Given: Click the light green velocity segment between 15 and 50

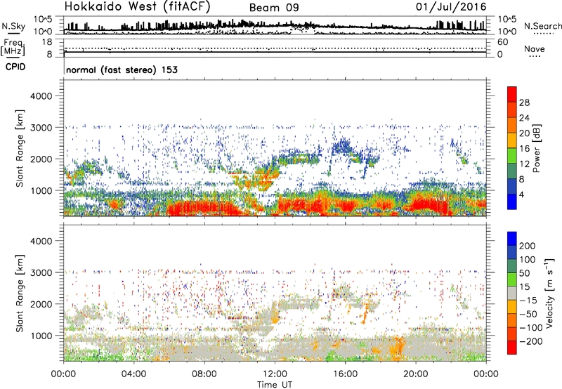Looking at the screenshot, I should pyautogui.click(x=512, y=279).
